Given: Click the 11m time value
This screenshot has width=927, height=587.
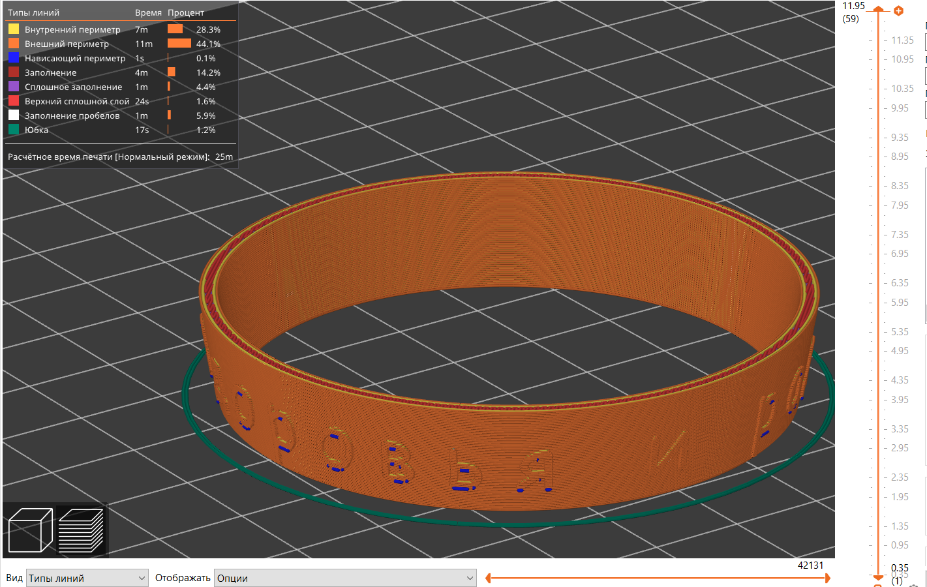Looking at the screenshot, I should pos(144,44).
